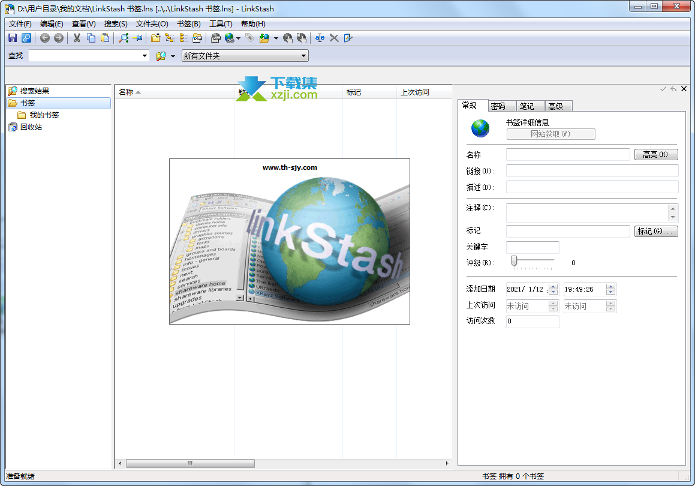Close the bookmark details panel with its X
Image resolution: width=695 pixels, height=486 pixels.
point(684,89)
